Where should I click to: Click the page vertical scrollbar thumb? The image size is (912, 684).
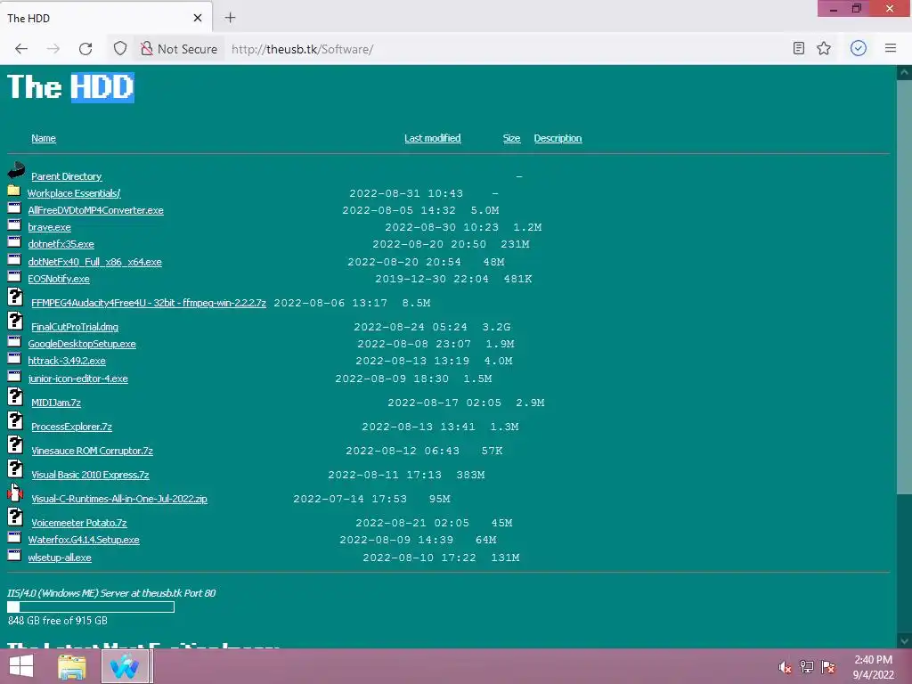[x=904, y=288]
